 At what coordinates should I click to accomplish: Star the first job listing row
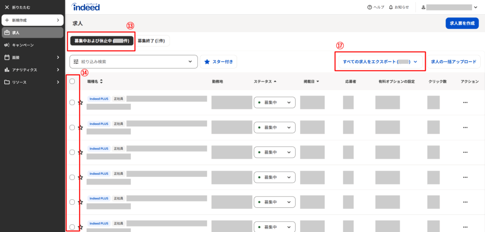(81, 103)
